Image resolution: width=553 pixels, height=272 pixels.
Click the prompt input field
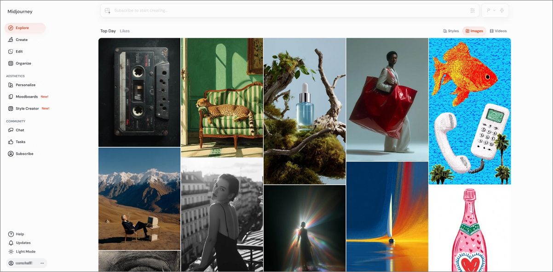click(285, 11)
